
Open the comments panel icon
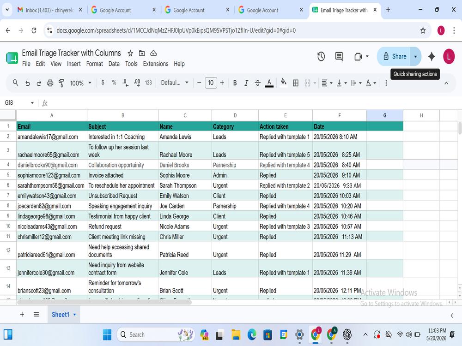pyautogui.click(x=339, y=56)
